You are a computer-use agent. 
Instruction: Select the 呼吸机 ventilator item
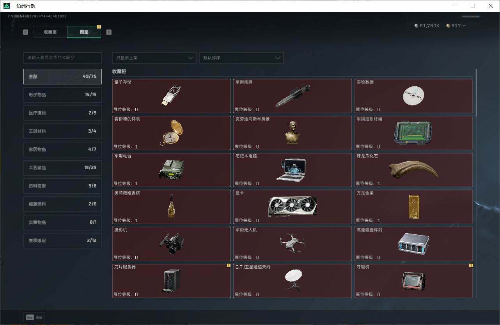[413, 281]
